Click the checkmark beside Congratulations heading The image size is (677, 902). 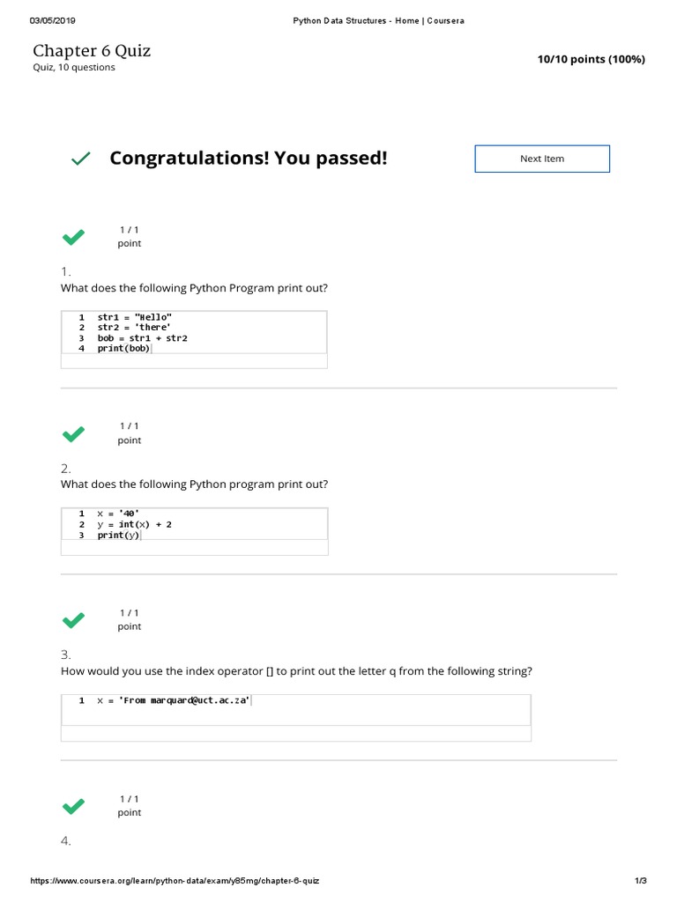point(80,159)
